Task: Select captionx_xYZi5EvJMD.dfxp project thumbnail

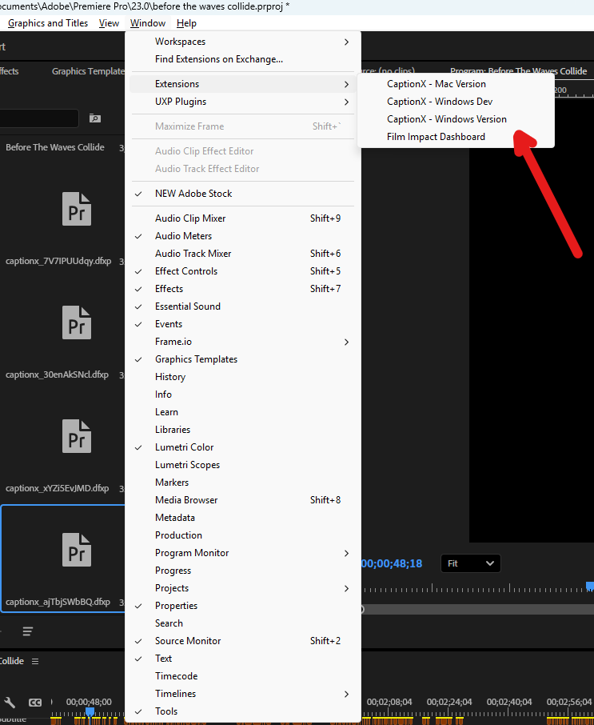Action: tap(77, 436)
